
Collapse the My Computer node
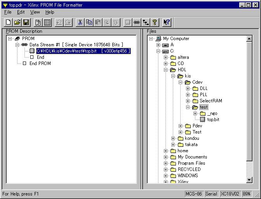point(151,39)
